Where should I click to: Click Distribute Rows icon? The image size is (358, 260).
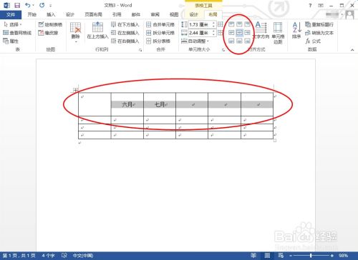click(x=221, y=24)
